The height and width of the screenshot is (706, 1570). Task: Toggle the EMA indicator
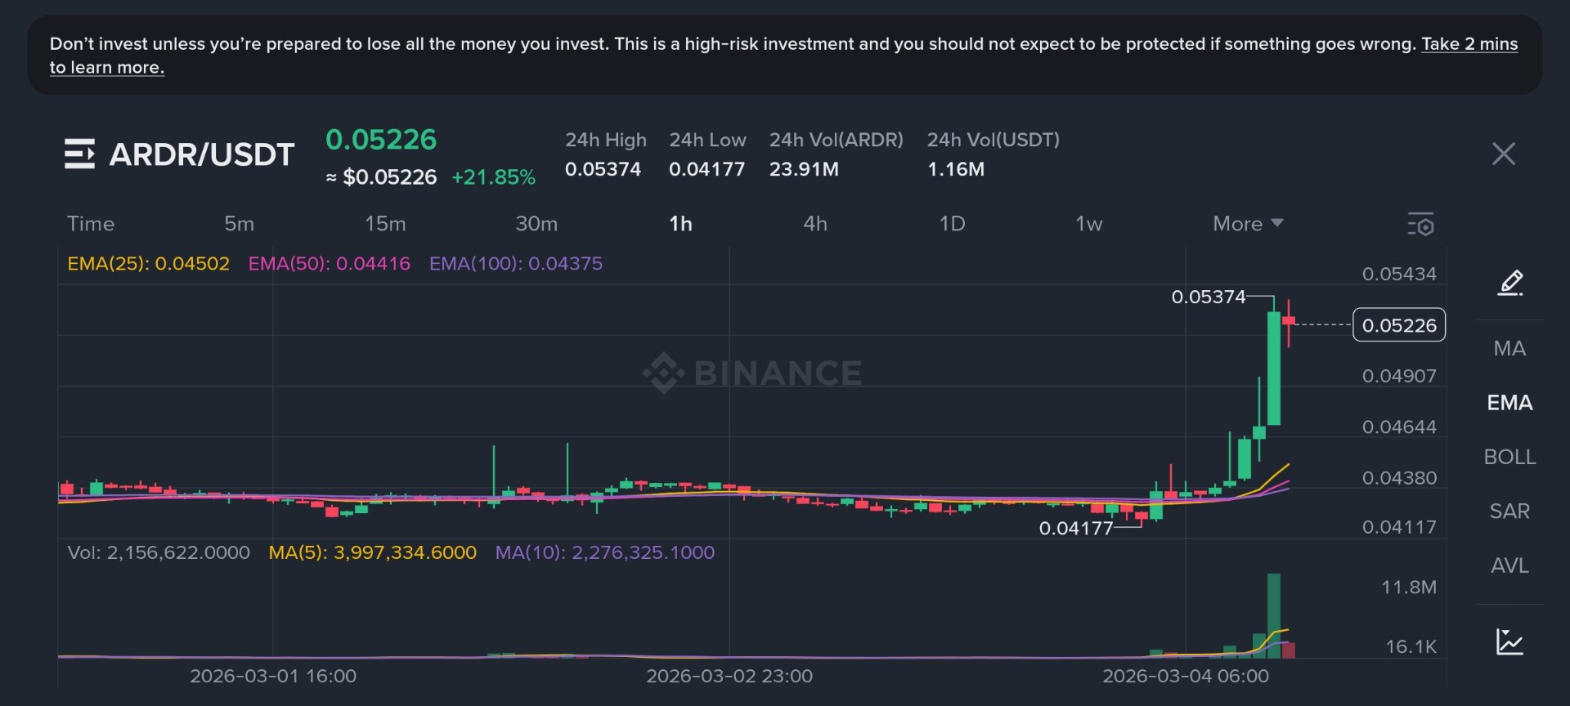click(x=1509, y=403)
